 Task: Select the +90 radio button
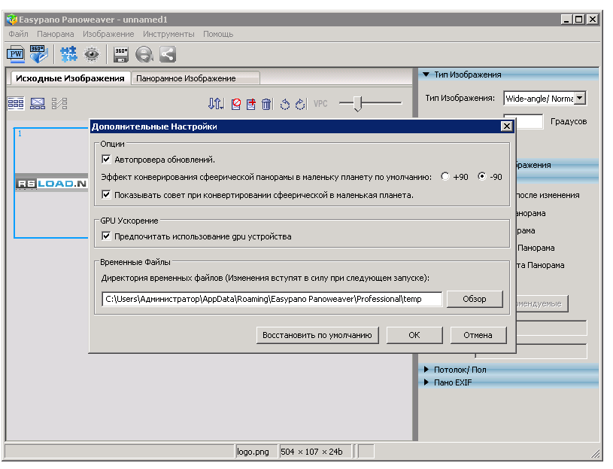coord(445,176)
